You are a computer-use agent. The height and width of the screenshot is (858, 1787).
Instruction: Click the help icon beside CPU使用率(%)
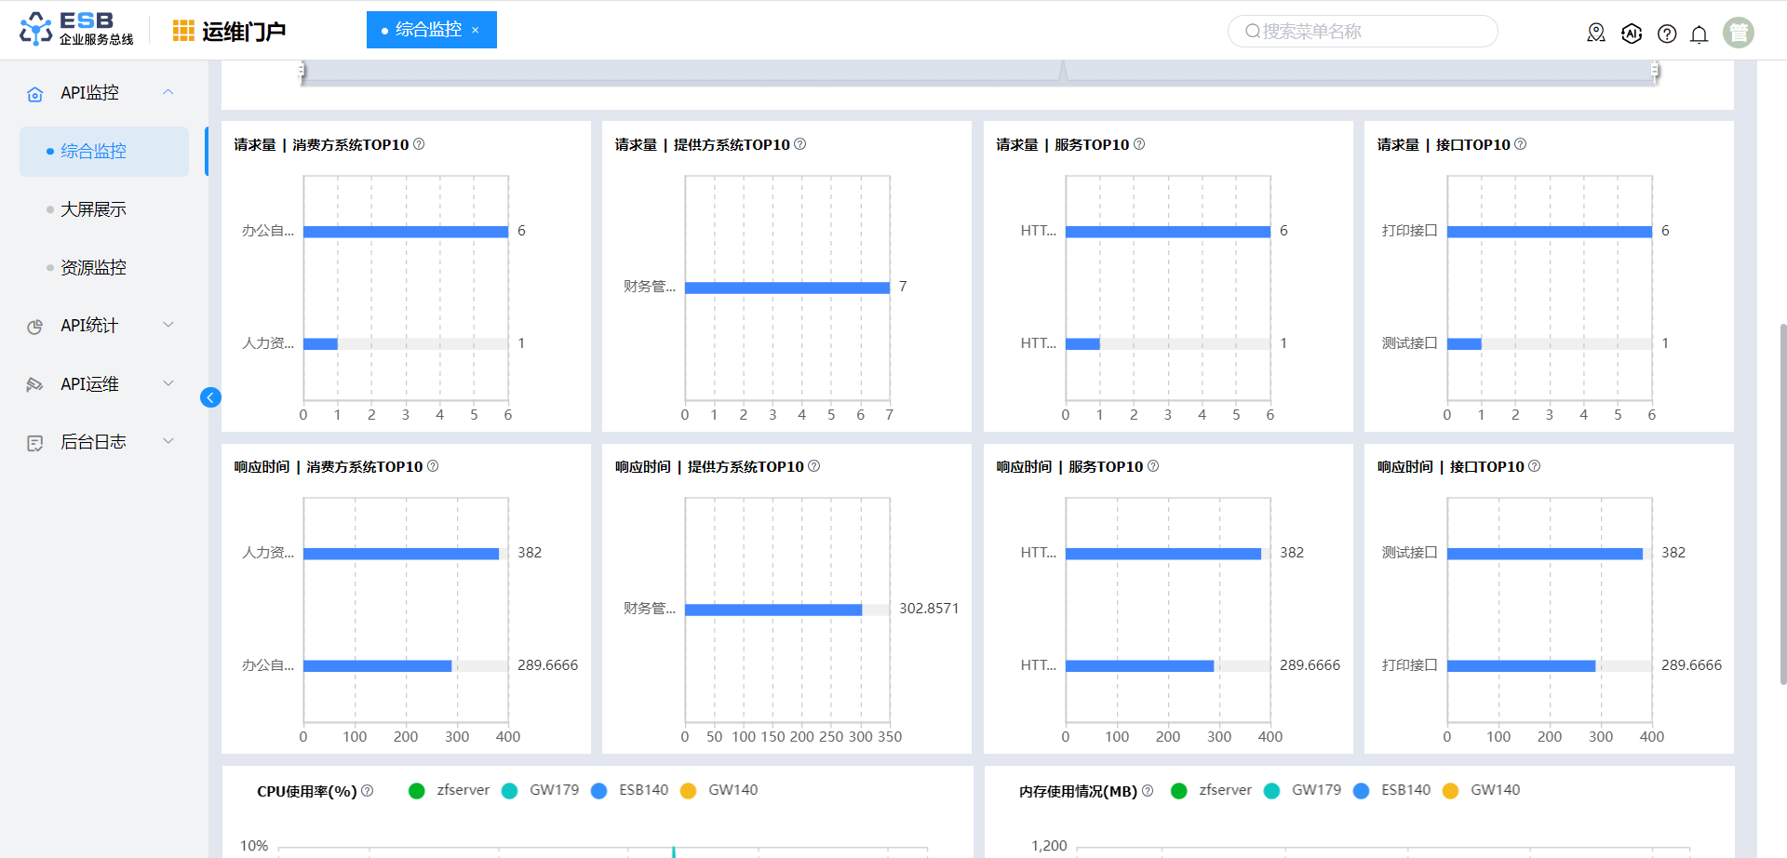pos(368,791)
